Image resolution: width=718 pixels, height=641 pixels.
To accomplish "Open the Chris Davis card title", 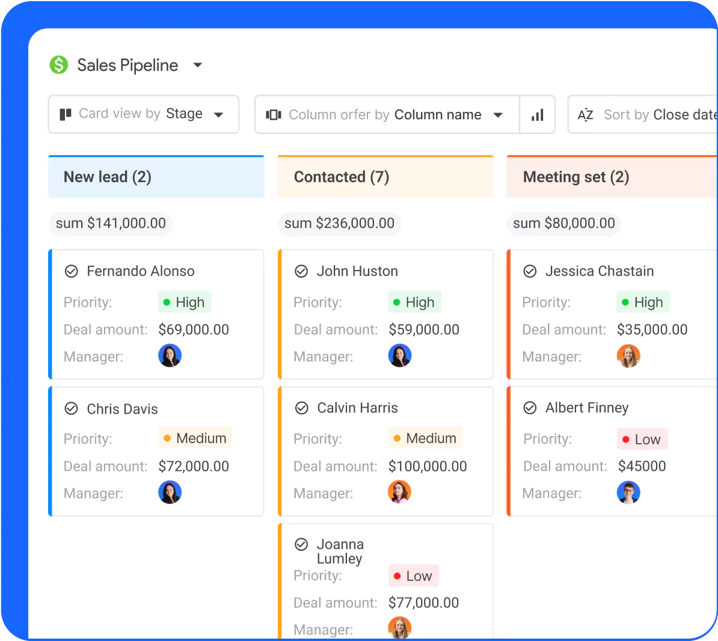I will [122, 409].
